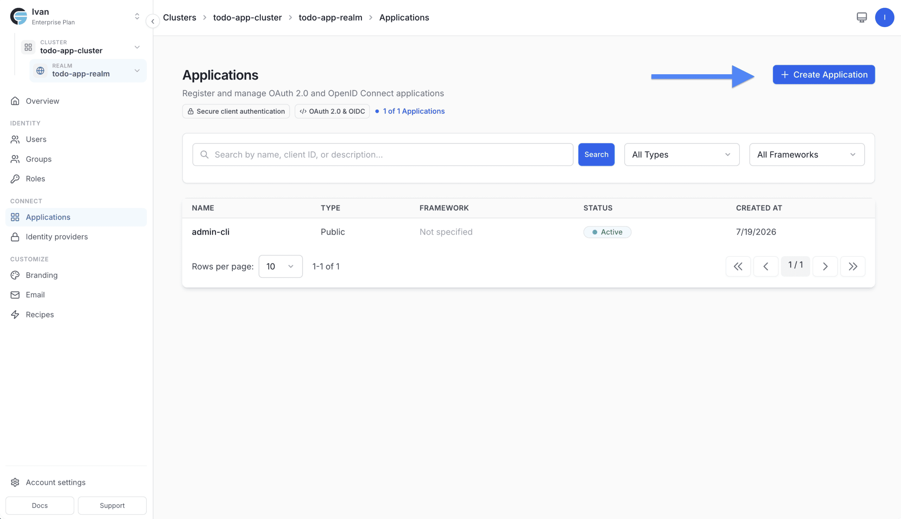Focus the application search field
This screenshot has width=901, height=519.
[x=383, y=155]
